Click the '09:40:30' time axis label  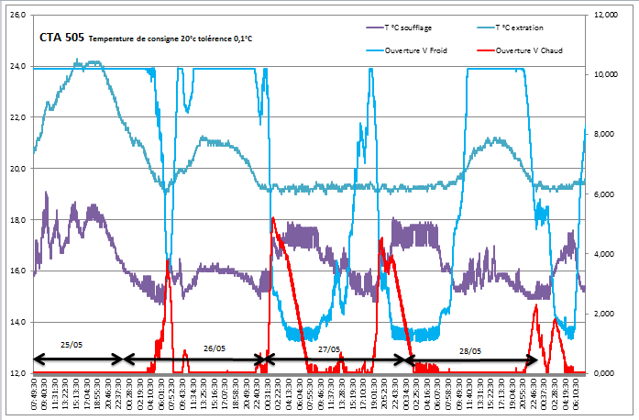click(44, 394)
